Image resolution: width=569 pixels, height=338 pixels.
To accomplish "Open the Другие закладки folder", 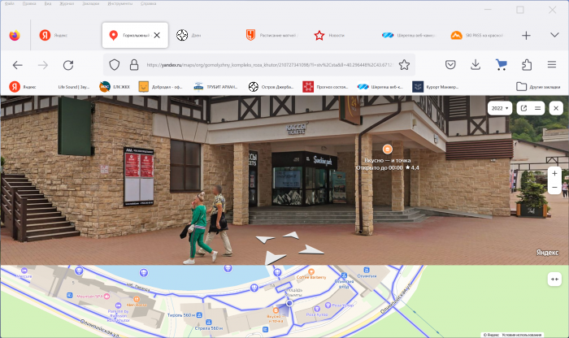I will point(538,87).
